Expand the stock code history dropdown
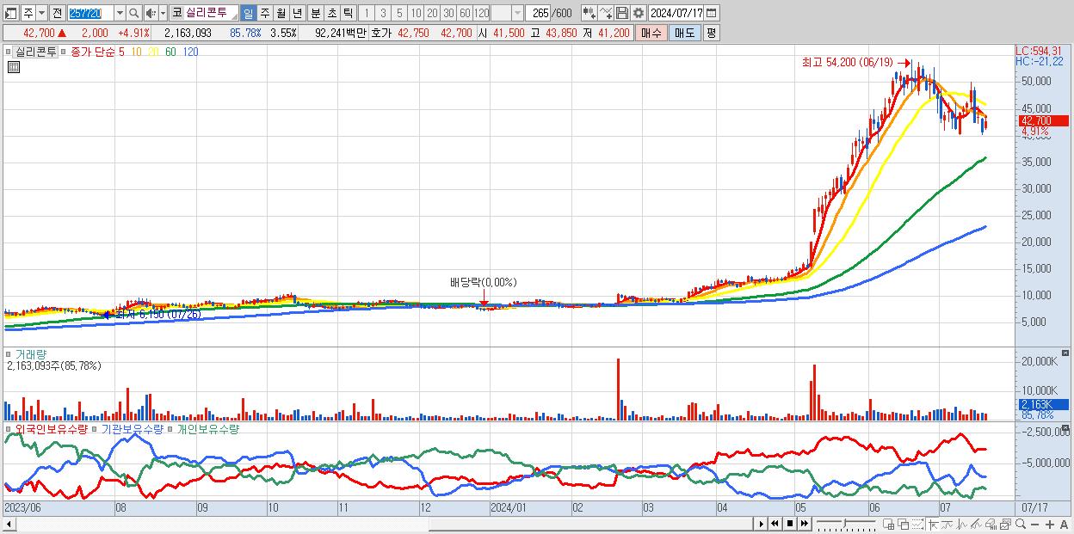 tap(120, 13)
